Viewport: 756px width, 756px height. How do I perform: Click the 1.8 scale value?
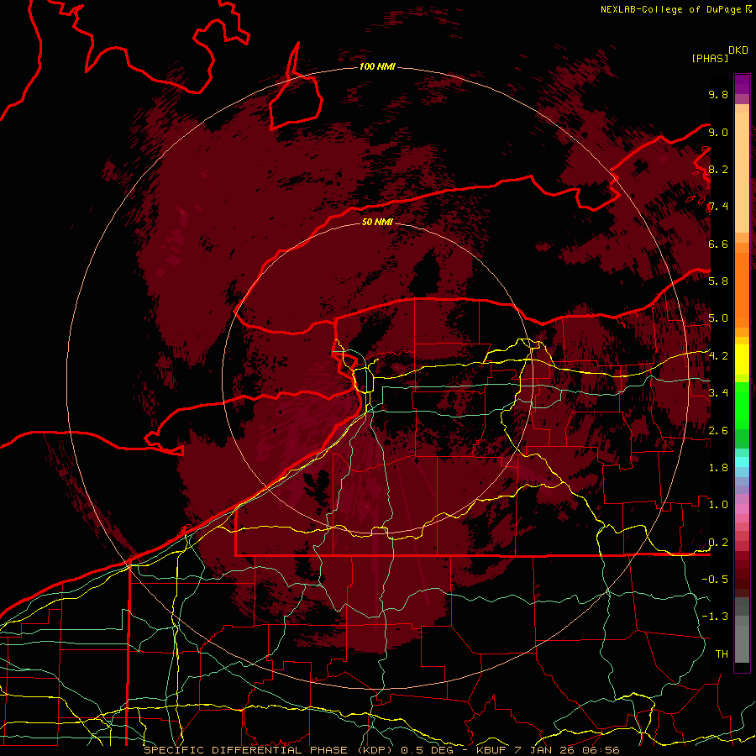click(718, 468)
